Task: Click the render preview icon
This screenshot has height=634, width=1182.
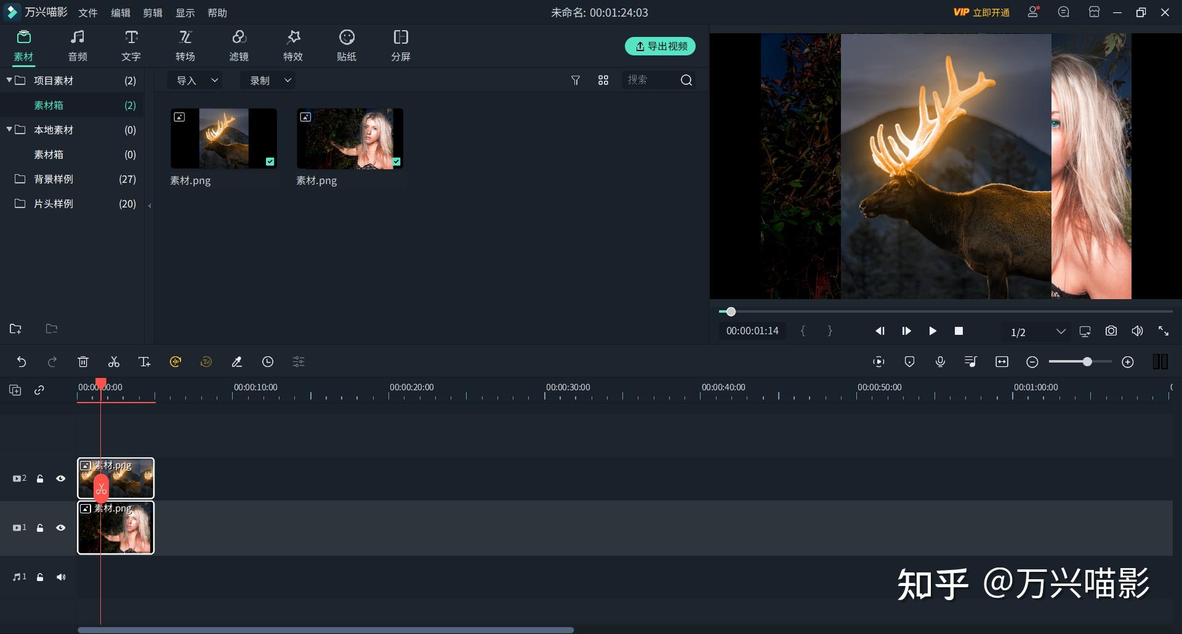Action: pyautogui.click(x=878, y=362)
